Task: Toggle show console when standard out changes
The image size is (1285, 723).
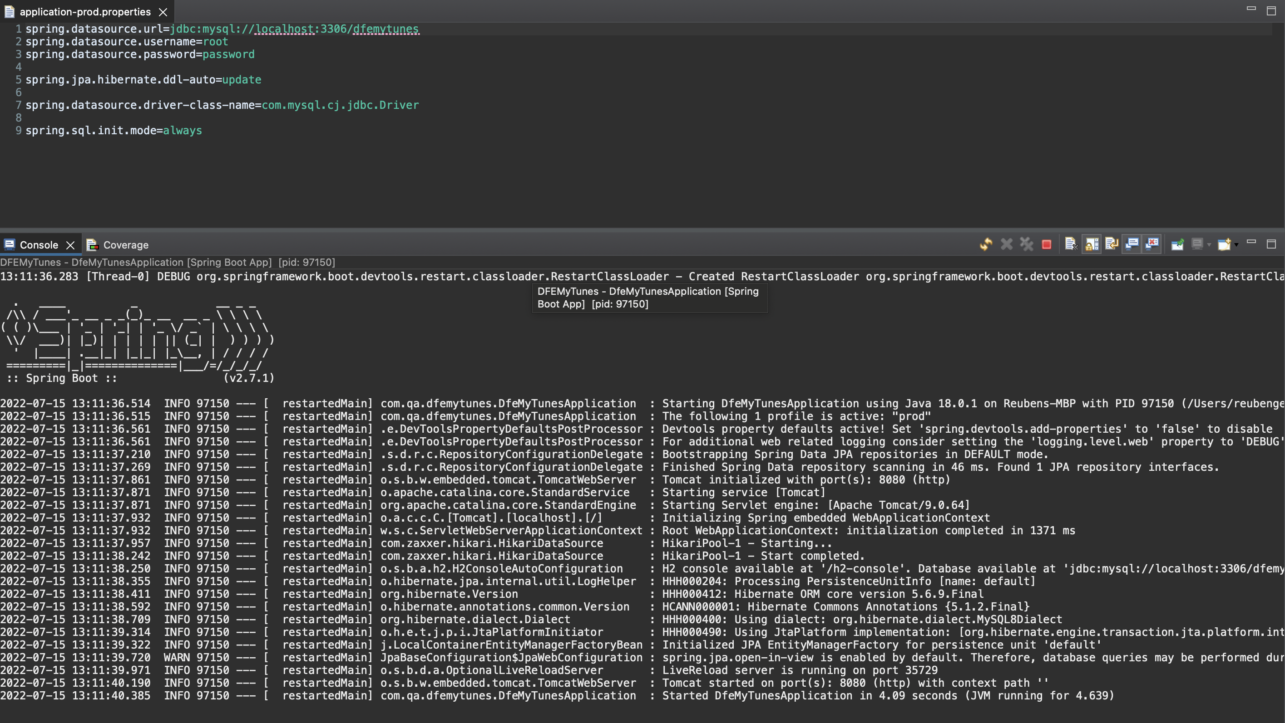Action: coord(1132,244)
